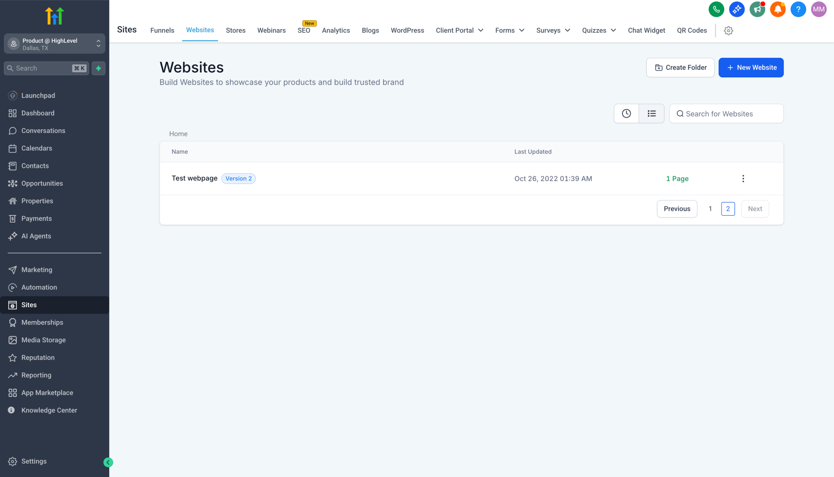The height and width of the screenshot is (477, 834).
Task: Open Media Storage from the sidebar
Action: click(x=43, y=340)
